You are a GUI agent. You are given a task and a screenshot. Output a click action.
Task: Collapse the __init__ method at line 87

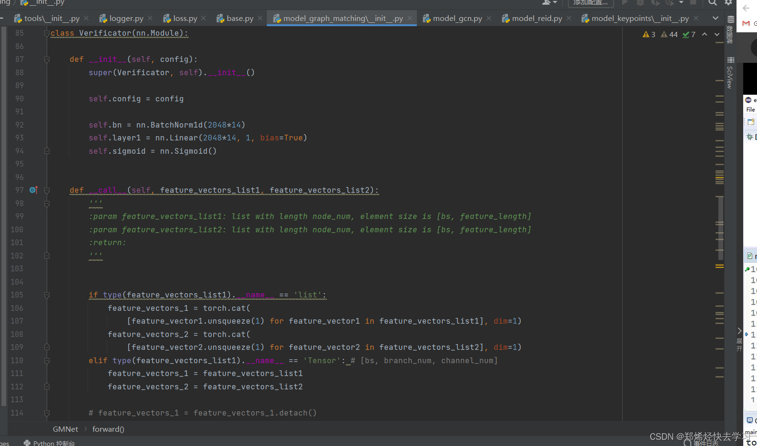[47, 59]
